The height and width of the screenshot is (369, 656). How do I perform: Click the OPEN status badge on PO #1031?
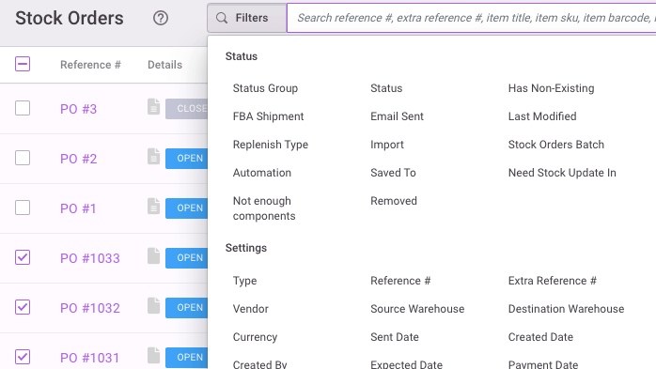coord(187,358)
